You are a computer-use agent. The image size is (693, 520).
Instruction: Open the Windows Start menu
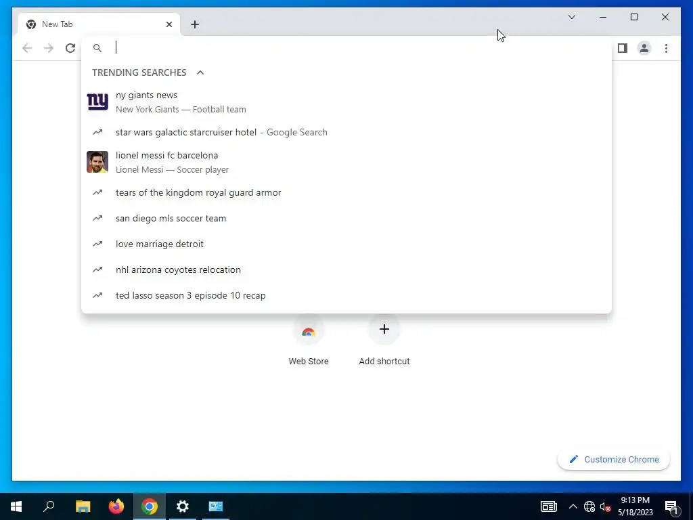(x=16, y=506)
